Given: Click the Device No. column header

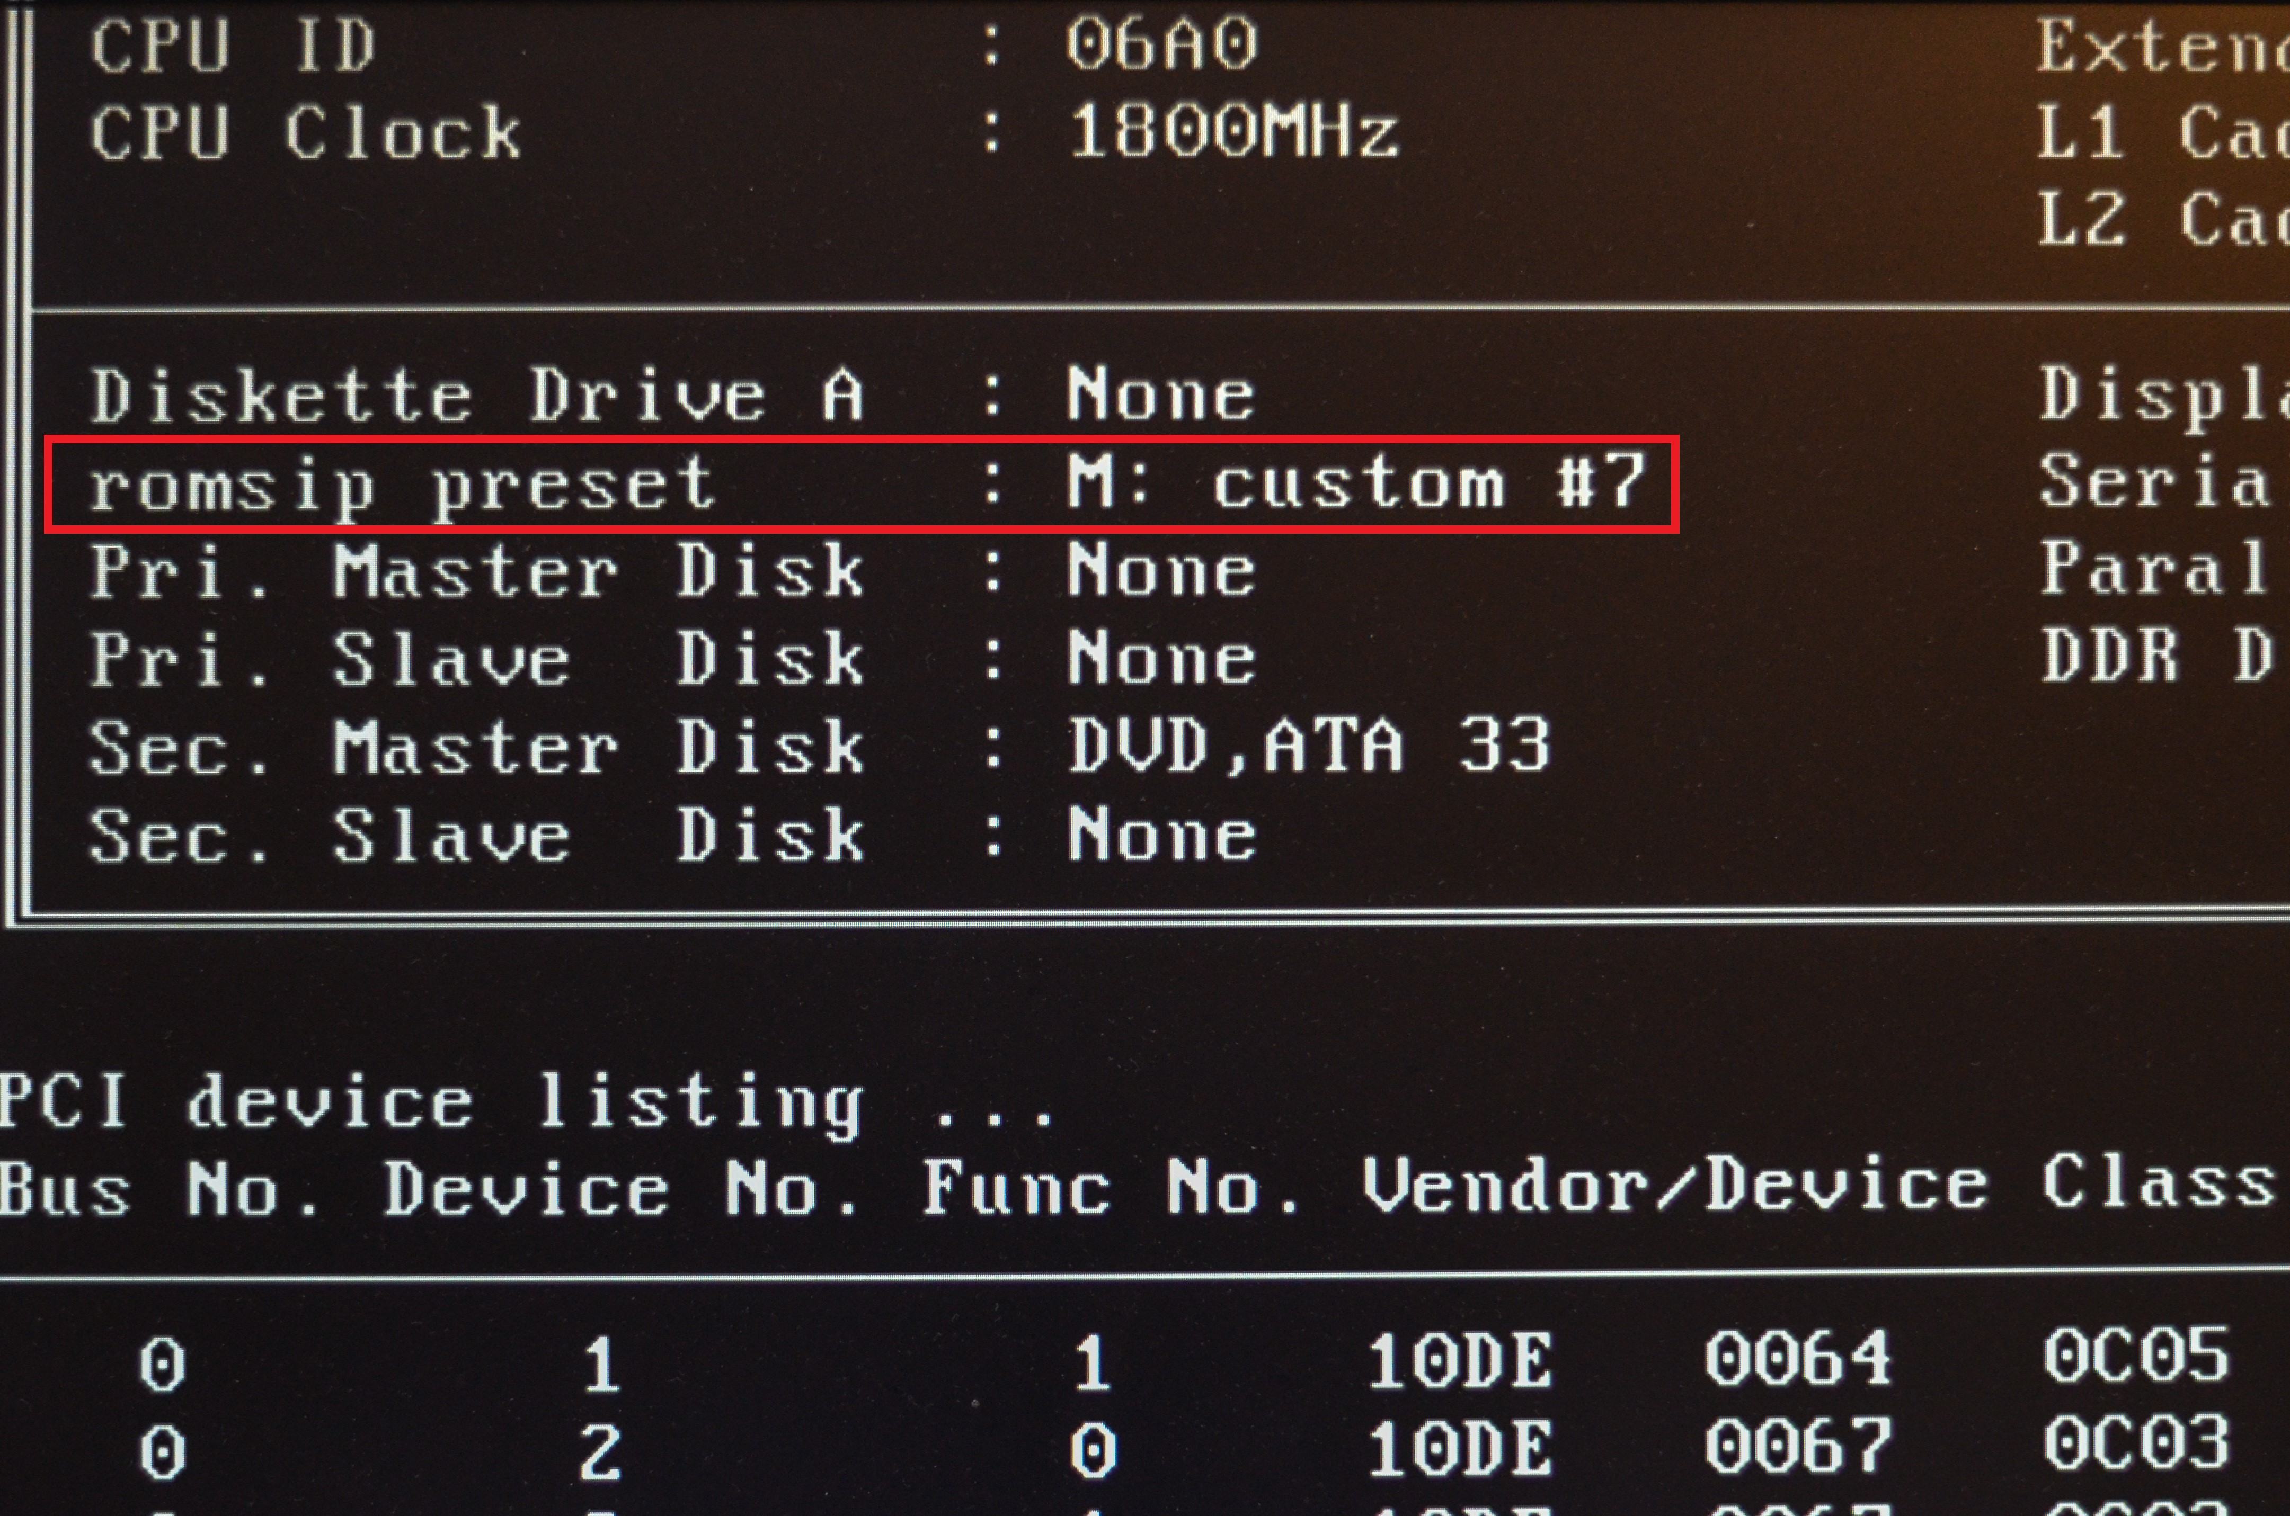Looking at the screenshot, I should coord(619,1187).
